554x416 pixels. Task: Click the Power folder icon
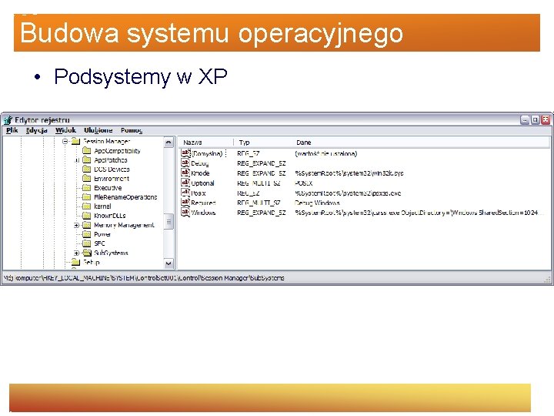[87, 234]
